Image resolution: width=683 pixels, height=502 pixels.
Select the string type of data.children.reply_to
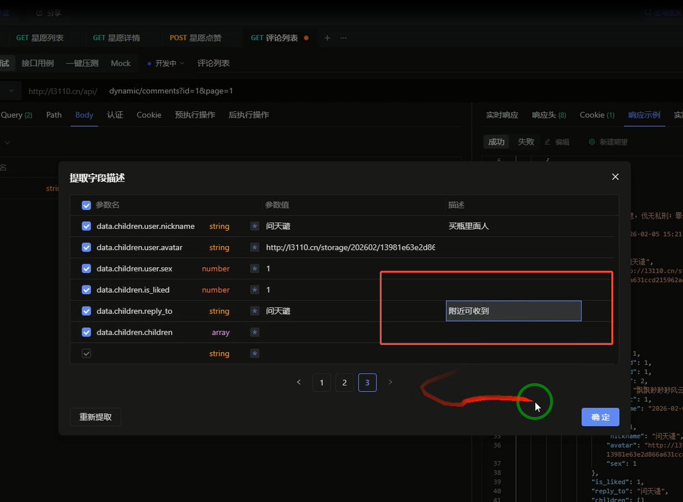coord(219,312)
